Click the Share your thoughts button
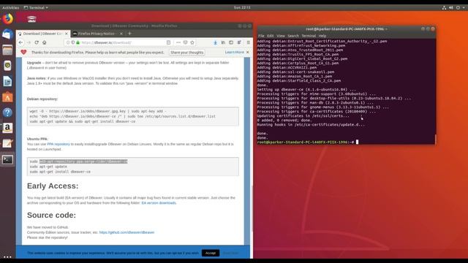The height and width of the screenshot is (263, 468). point(187,52)
